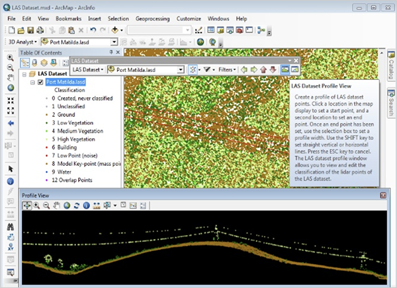397x288 pixels.
Task: Open the 3D Analyst dropdown menu
Action: (x=22, y=42)
